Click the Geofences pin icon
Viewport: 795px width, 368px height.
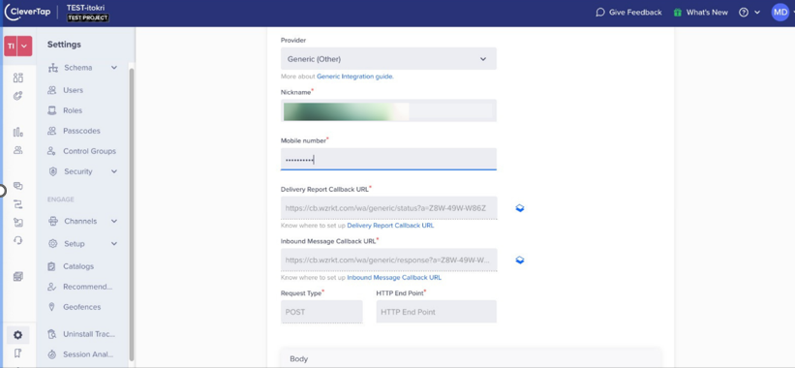click(x=51, y=307)
